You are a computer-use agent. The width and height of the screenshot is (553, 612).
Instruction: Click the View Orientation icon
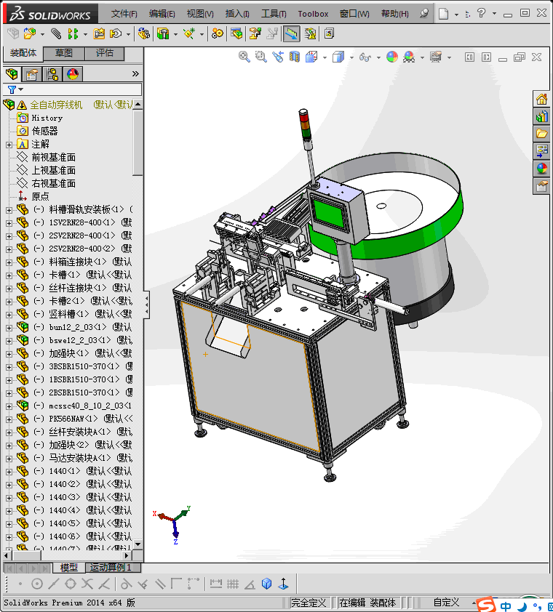pos(311,57)
